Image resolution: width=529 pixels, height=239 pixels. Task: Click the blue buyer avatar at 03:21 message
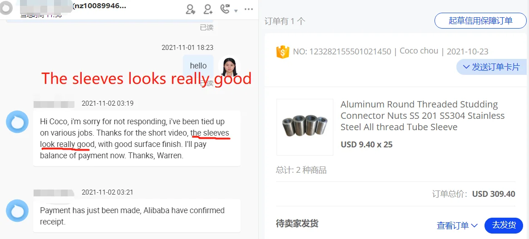click(x=17, y=210)
